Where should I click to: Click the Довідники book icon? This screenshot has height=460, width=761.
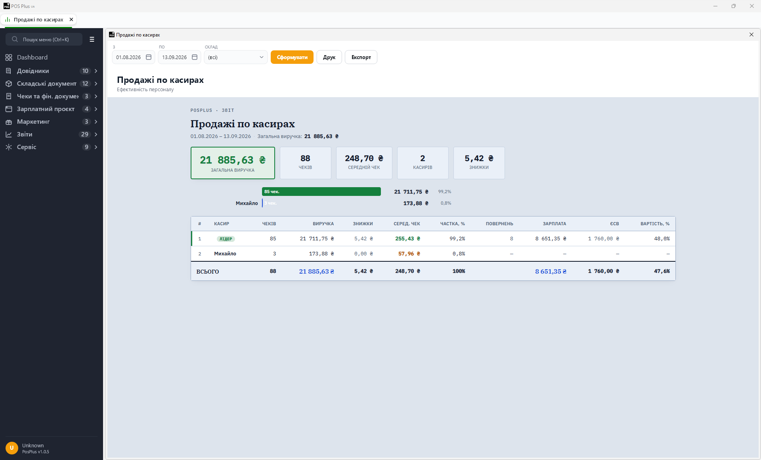9,71
